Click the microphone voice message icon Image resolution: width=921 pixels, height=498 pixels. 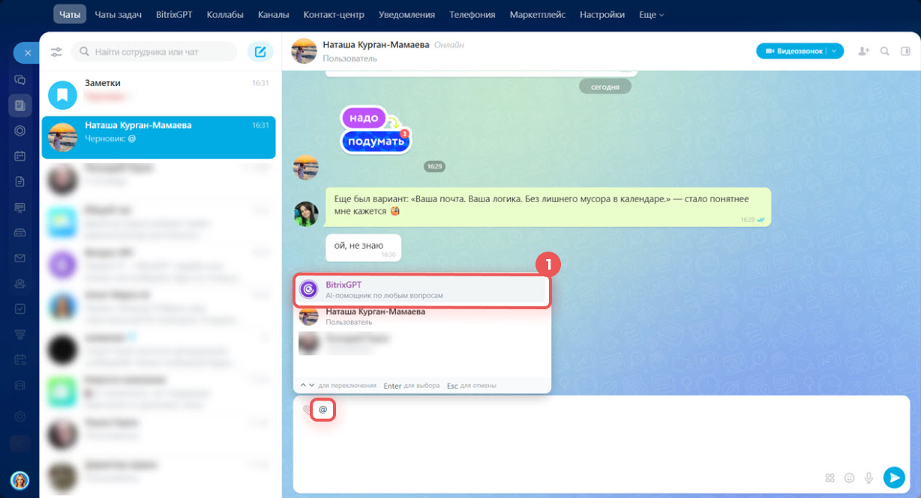coord(869,478)
